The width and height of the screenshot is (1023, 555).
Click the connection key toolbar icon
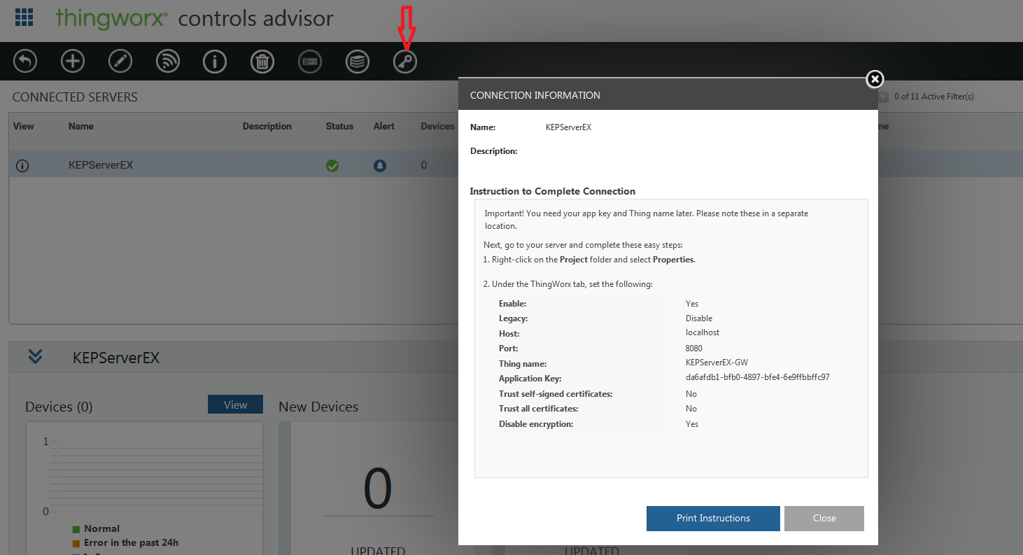pos(405,62)
